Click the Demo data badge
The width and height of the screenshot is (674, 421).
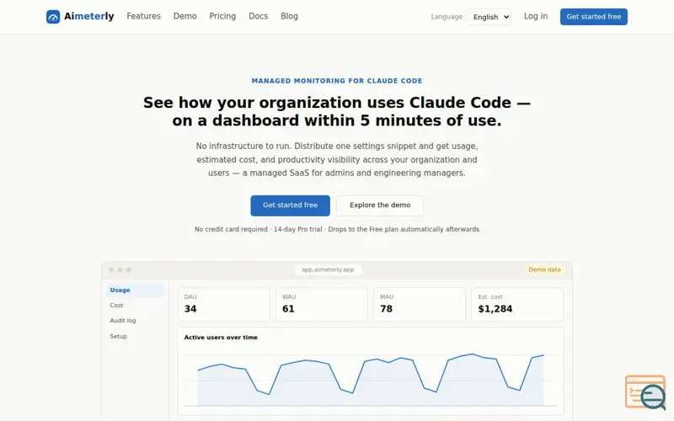point(544,269)
